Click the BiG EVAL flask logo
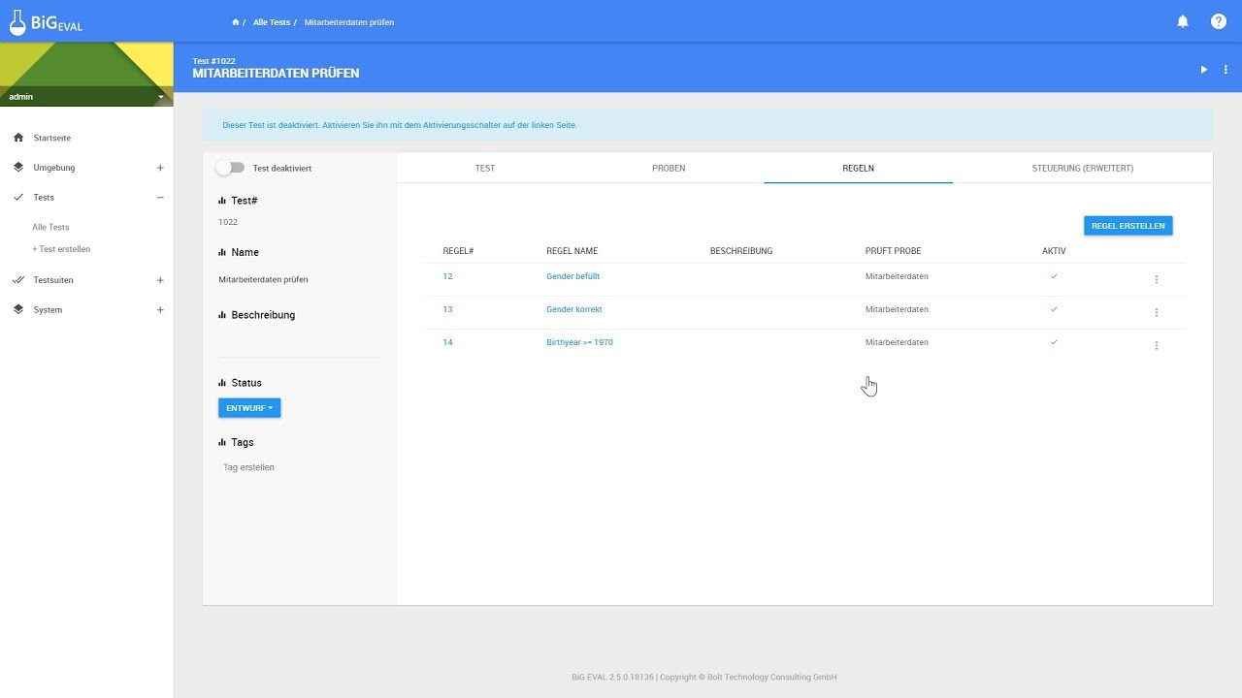Viewport: 1242px width, 698px height. (x=46, y=21)
